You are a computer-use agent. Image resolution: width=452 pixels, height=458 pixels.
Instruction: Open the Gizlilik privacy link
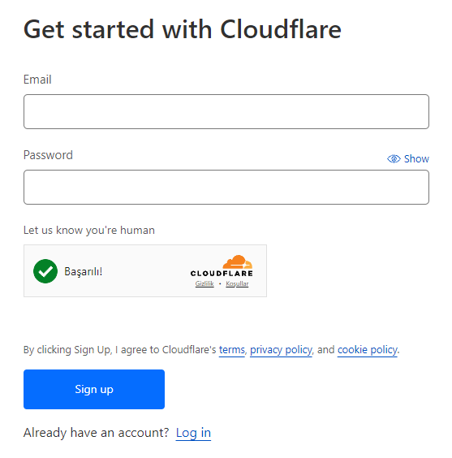(x=204, y=283)
